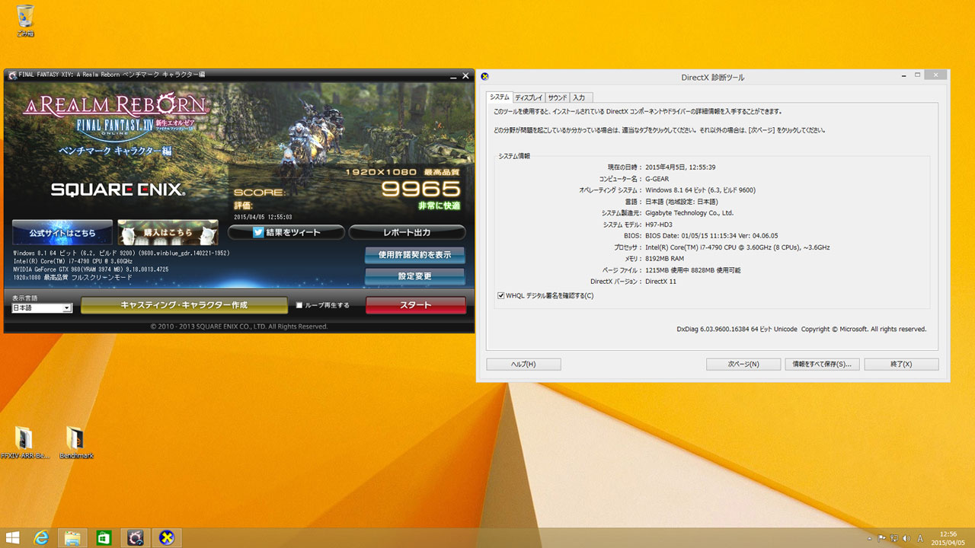The image size is (975, 548).
Task: Close the DirectX diagnostic tool window
Action: point(936,75)
